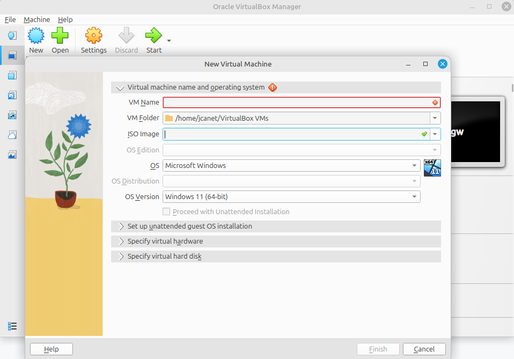This screenshot has height=359, width=514.
Task: Open the File menu
Action: [x=10, y=20]
